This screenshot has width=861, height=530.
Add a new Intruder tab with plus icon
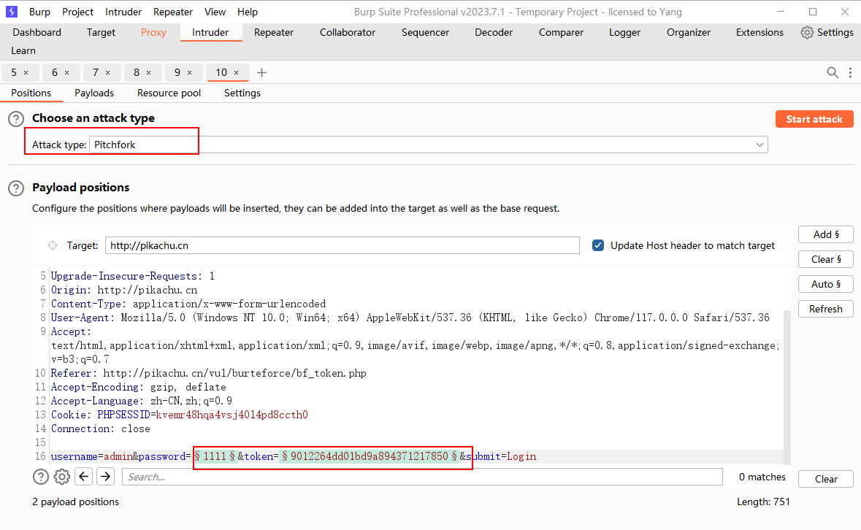[262, 72]
